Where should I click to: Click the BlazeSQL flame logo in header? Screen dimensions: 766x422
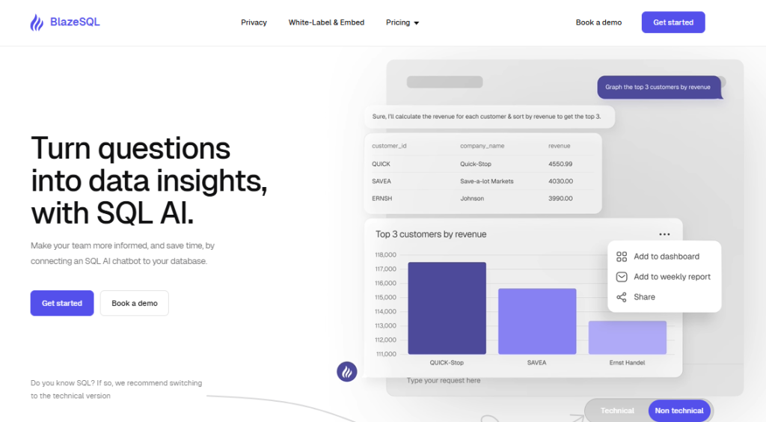(37, 22)
